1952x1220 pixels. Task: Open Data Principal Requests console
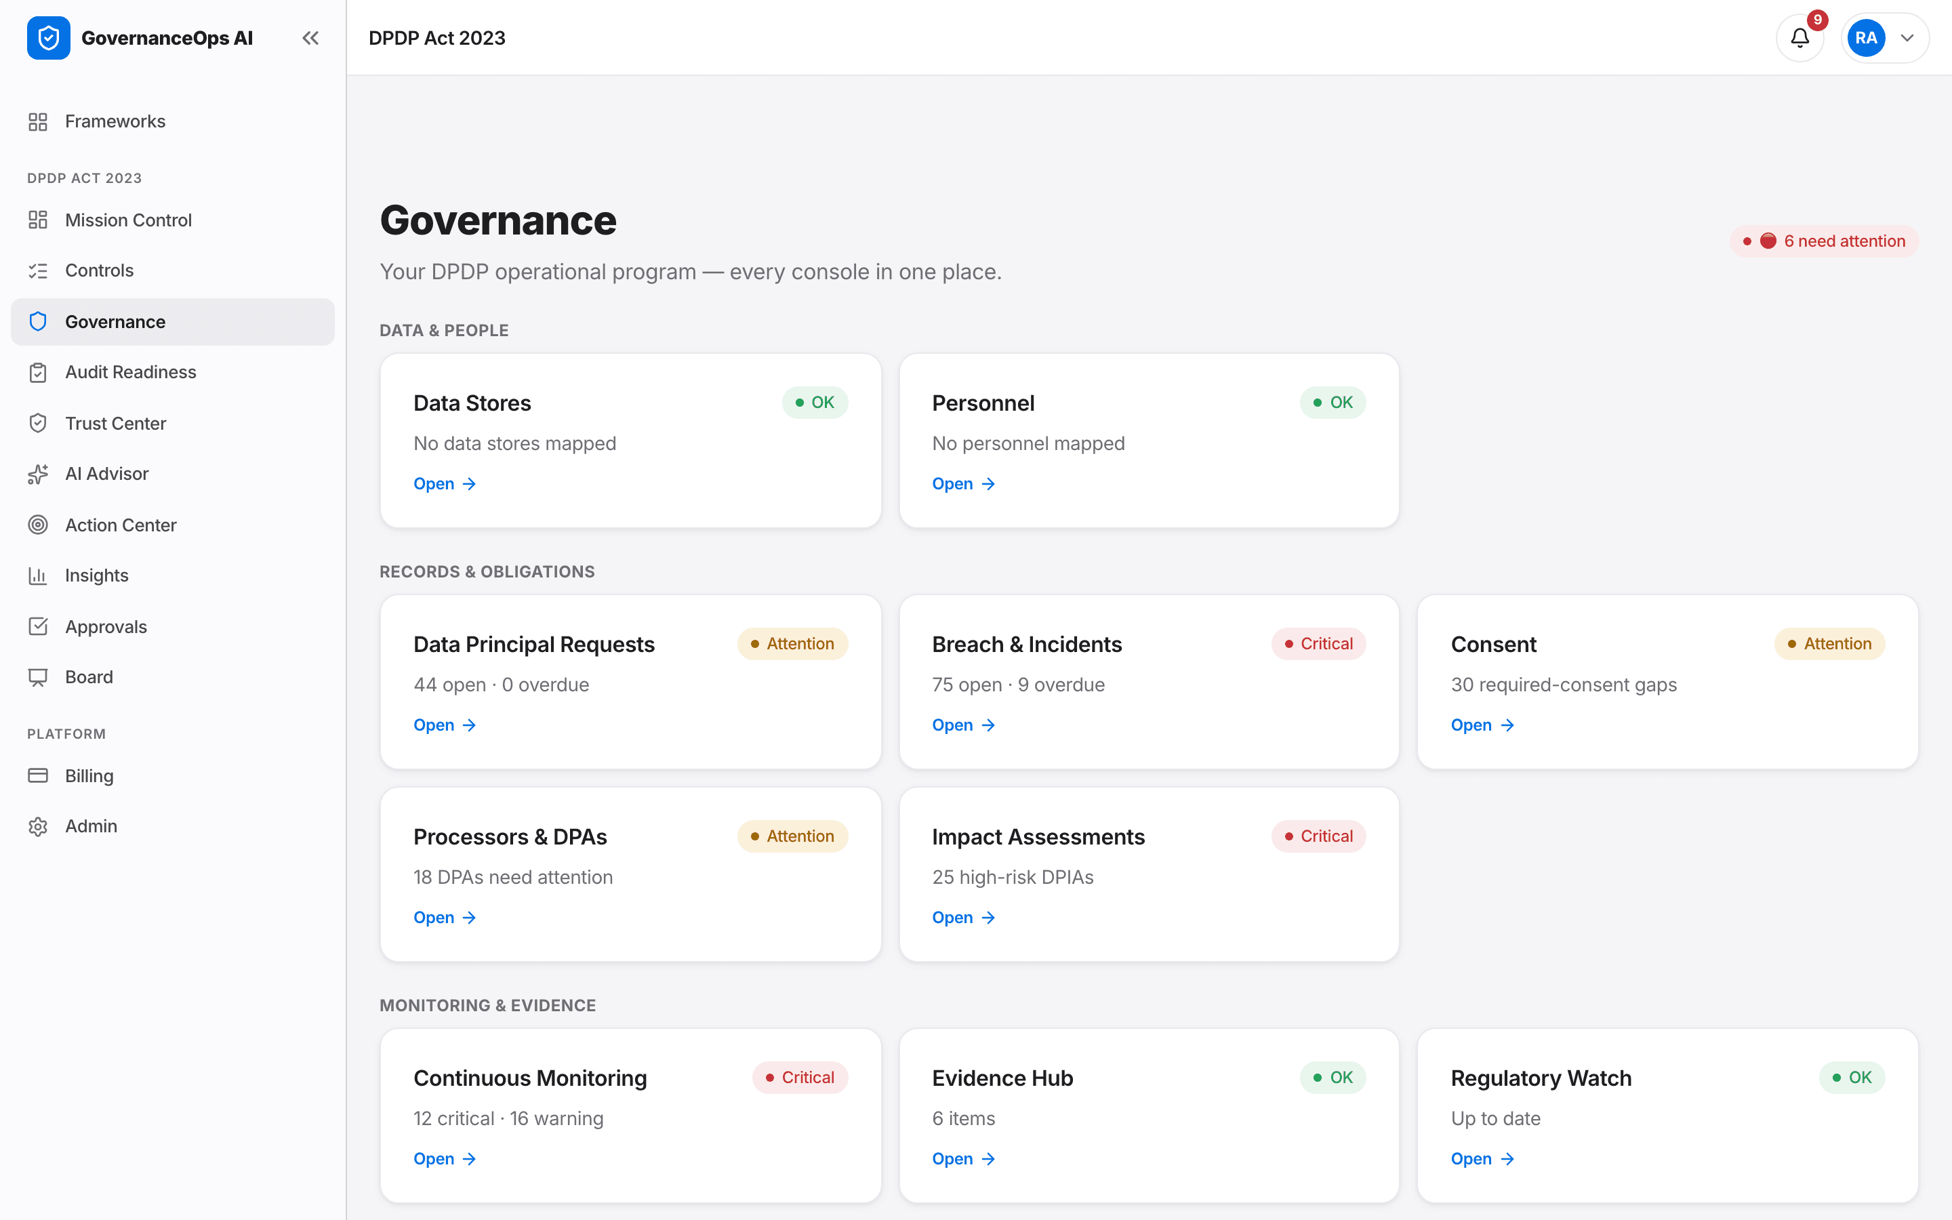(x=445, y=725)
